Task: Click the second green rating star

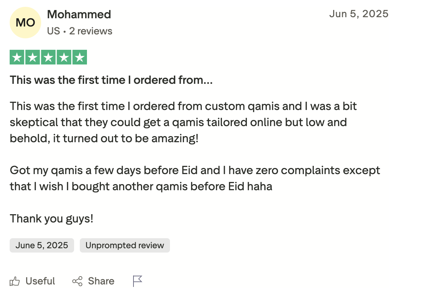Action: (33, 58)
